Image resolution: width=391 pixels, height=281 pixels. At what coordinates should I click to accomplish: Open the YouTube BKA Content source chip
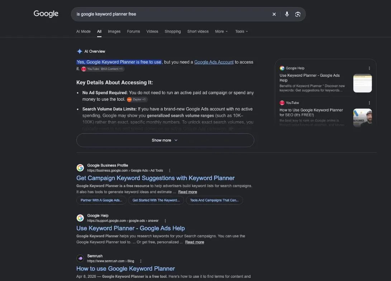point(102,69)
